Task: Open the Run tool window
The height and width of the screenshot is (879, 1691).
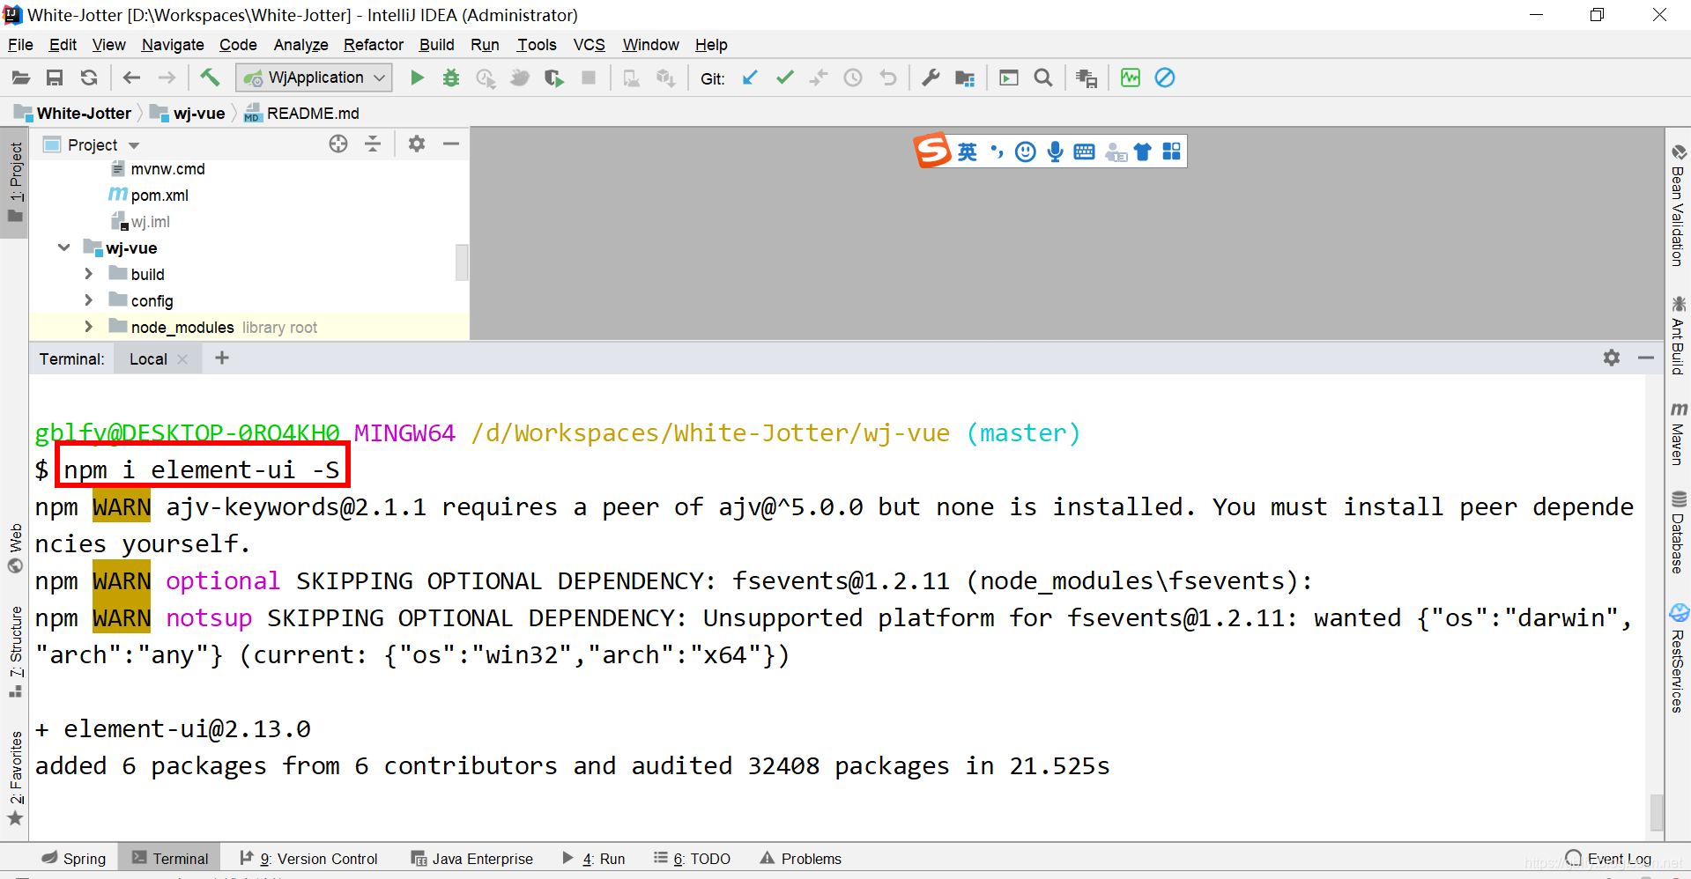Action: (x=594, y=859)
